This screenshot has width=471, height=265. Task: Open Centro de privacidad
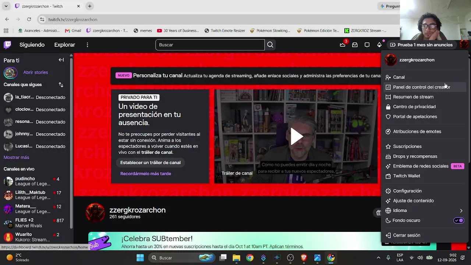(x=425, y=107)
